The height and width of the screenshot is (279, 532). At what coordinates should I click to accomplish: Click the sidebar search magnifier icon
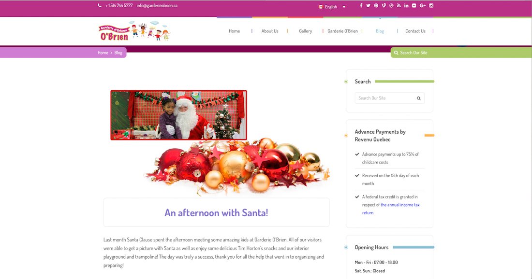(419, 98)
